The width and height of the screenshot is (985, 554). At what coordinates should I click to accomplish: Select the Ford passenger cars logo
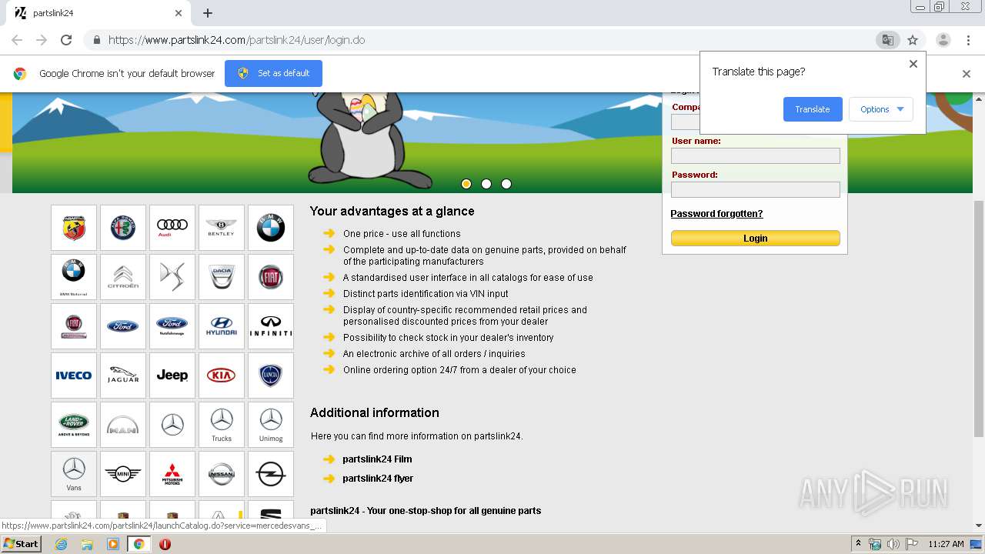pyautogui.click(x=123, y=326)
